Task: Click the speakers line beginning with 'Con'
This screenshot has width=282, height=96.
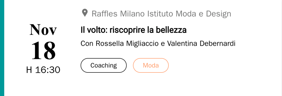Action: (158, 44)
